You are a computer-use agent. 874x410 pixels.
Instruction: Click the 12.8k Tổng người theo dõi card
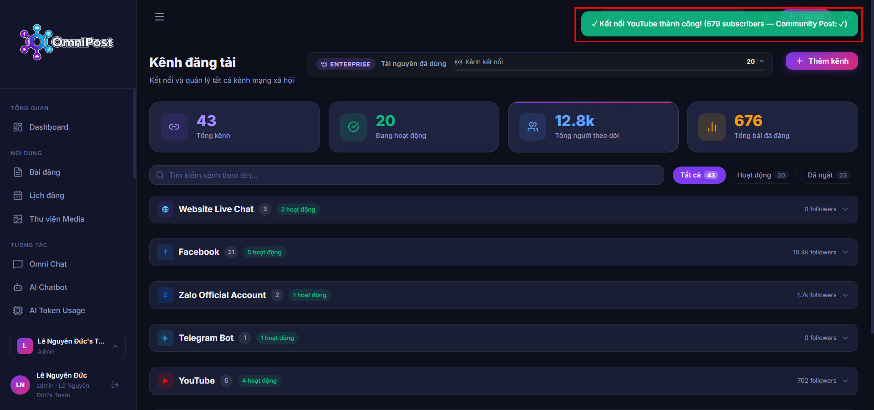pos(593,127)
